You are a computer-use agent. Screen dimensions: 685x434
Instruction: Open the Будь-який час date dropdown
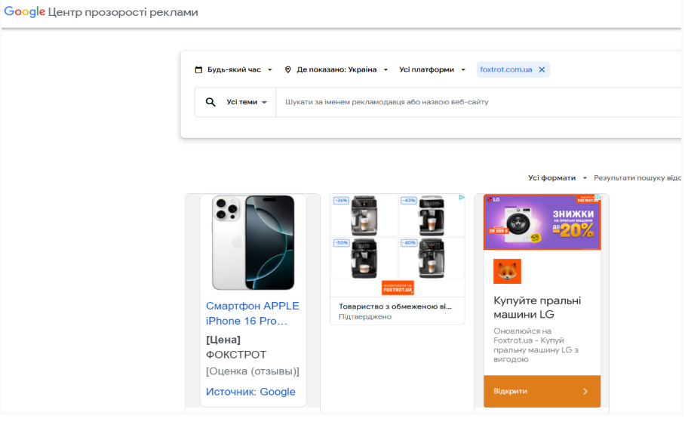click(234, 69)
